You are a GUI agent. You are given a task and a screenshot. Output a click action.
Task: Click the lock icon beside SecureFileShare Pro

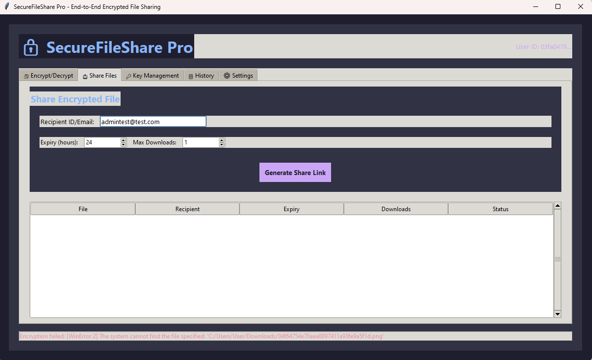pos(31,47)
